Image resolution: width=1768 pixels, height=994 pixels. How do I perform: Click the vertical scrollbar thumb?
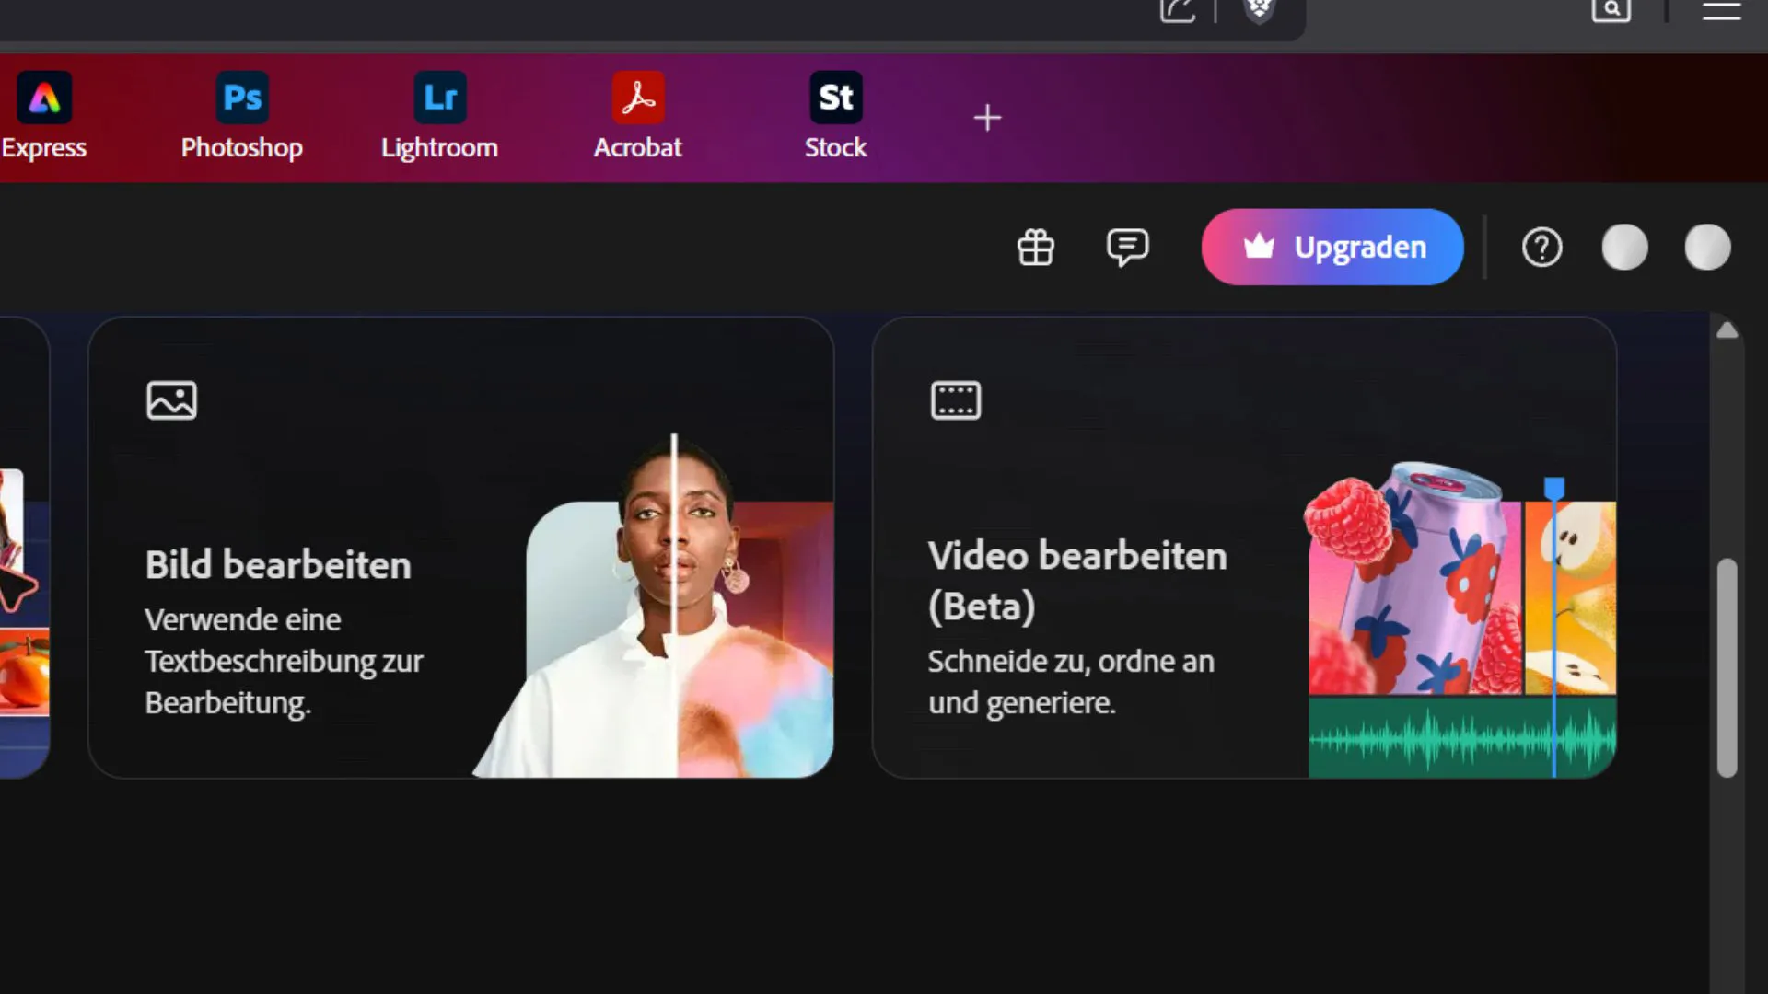[x=1727, y=668]
